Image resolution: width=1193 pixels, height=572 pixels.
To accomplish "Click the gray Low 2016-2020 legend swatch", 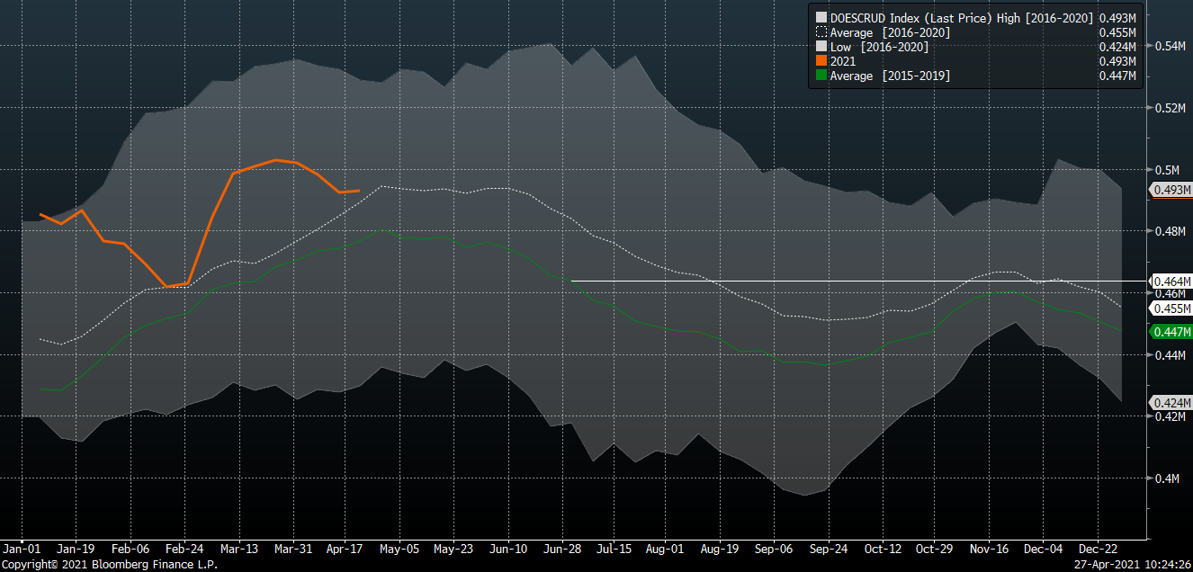I will tap(821, 47).
